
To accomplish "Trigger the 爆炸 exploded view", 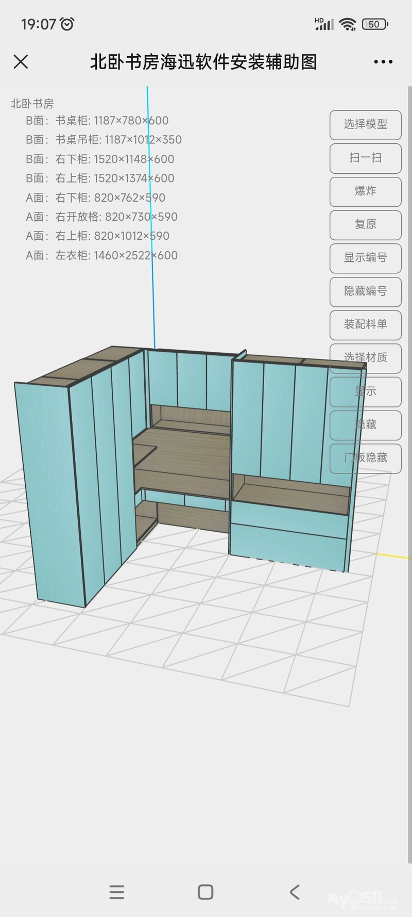I will point(365,191).
